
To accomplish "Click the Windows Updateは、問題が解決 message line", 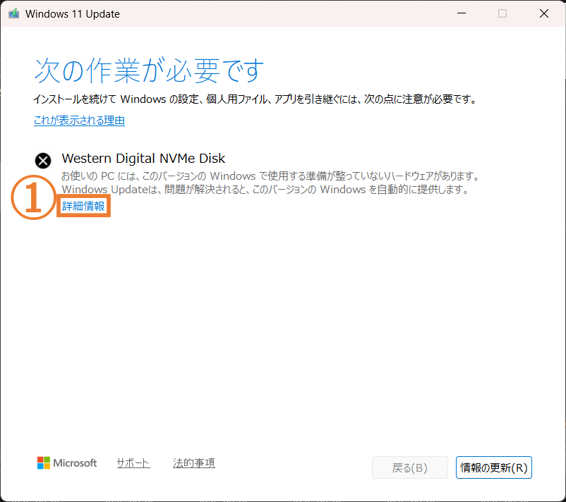I will [x=265, y=190].
